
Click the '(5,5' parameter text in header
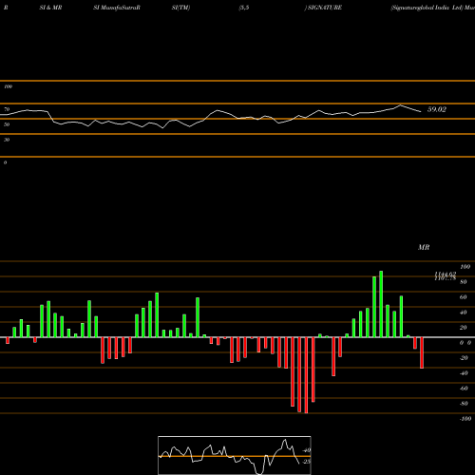coord(244,8)
